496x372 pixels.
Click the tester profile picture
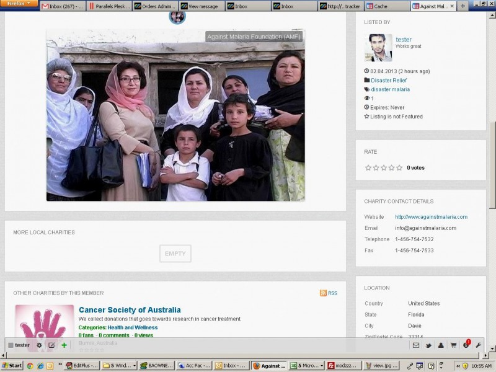378,48
